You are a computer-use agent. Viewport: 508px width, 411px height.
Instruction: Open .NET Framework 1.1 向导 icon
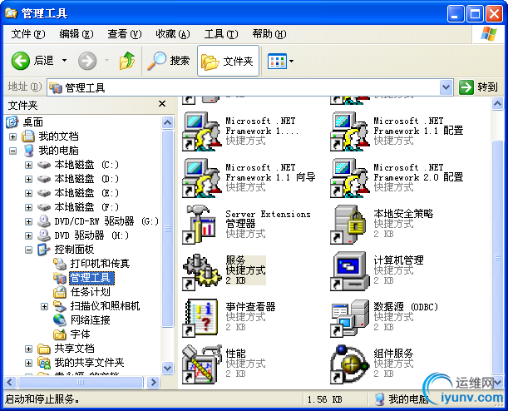tap(202, 178)
